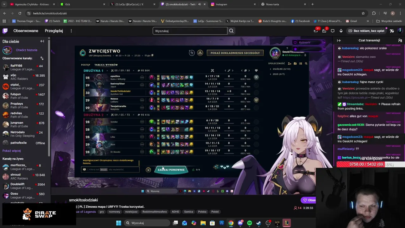Image resolution: width=405 pixels, height=228 pixels.
Task: Reload the page in Chrome
Action: pyautogui.click(x=20, y=13)
